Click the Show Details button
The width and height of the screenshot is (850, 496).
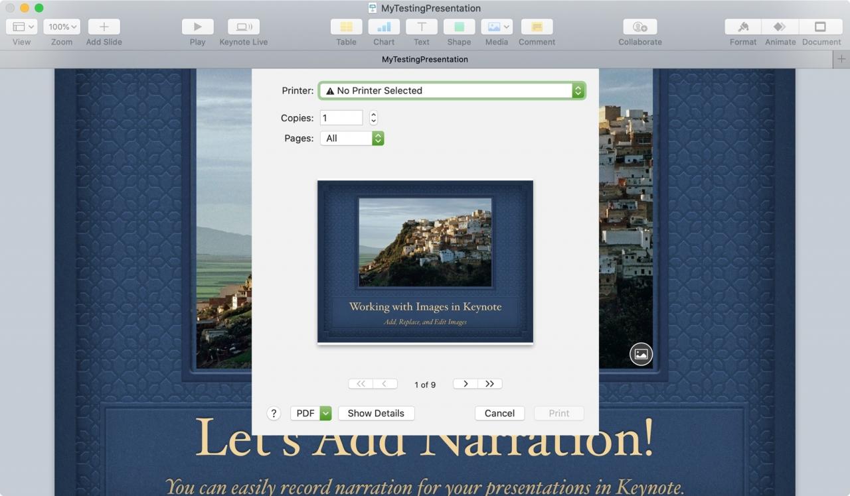(x=376, y=413)
